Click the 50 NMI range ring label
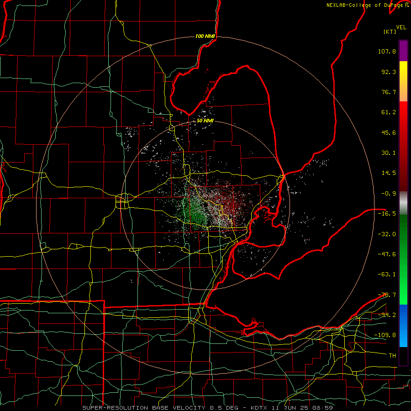 pyautogui.click(x=205, y=121)
